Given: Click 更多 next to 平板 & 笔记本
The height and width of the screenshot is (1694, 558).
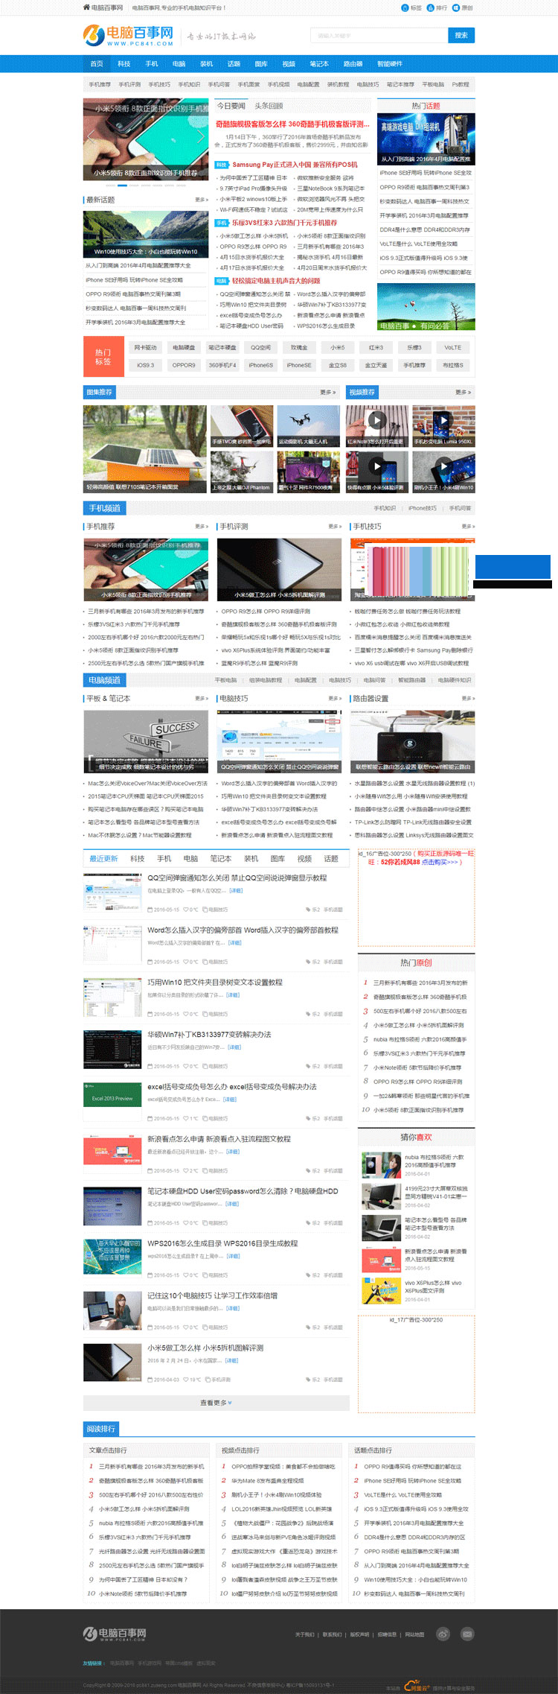Looking at the screenshot, I should click(202, 698).
